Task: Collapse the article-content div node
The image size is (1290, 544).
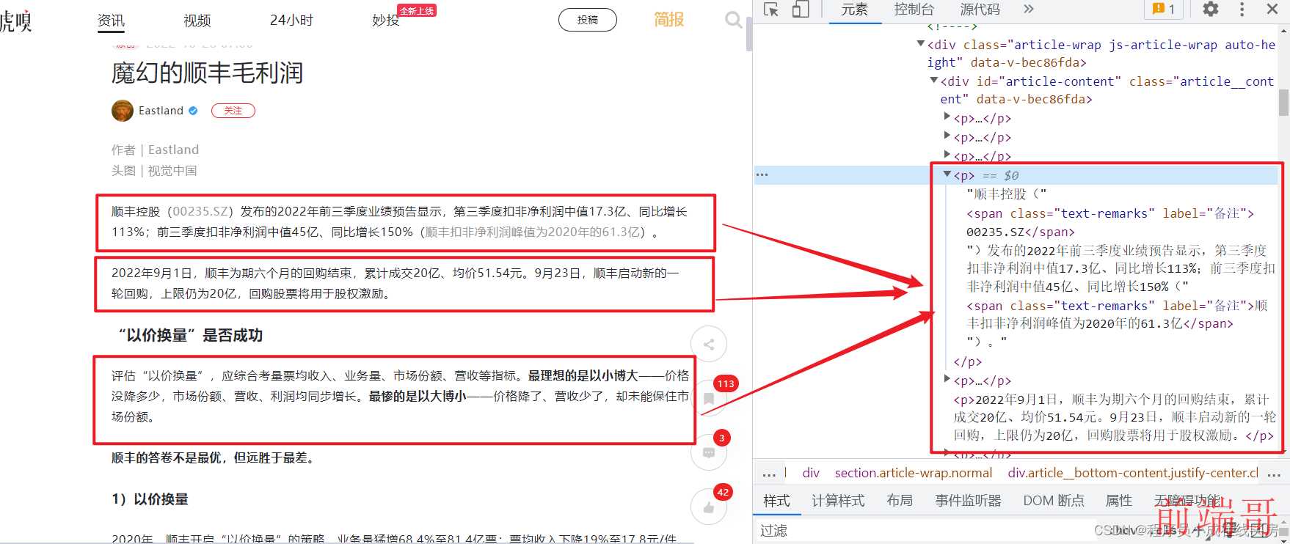Action: tap(934, 81)
